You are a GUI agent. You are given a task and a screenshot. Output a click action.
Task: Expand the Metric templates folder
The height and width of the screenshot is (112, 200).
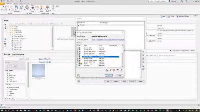[11, 29]
